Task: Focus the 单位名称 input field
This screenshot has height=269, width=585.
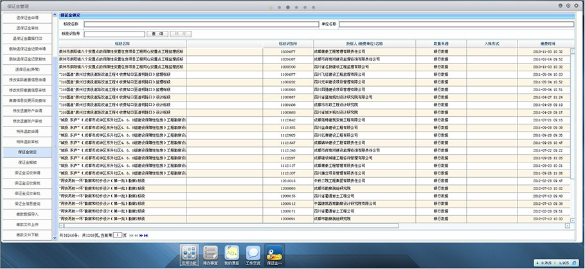Action: [x=456, y=24]
